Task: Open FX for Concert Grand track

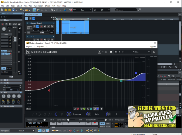Action: pos(52,26)
